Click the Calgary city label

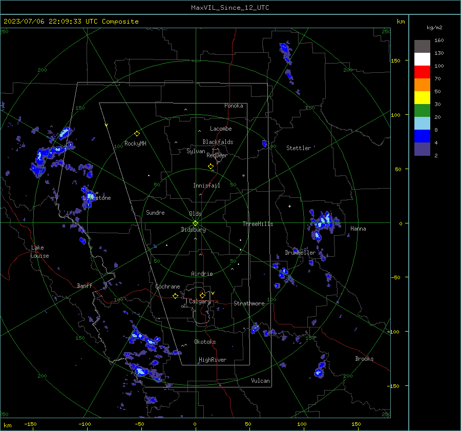pyautogui.click(x=200, y=301)
